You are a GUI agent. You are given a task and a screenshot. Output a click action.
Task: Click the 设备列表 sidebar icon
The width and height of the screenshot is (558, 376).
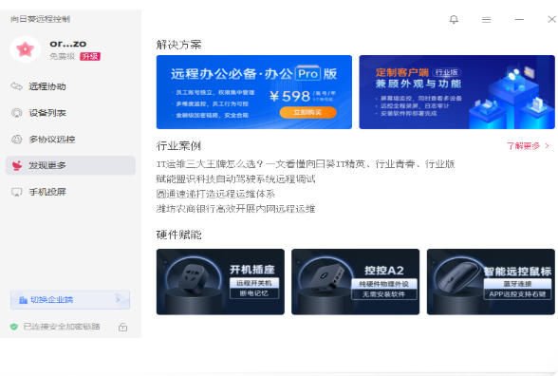(16, 113)
